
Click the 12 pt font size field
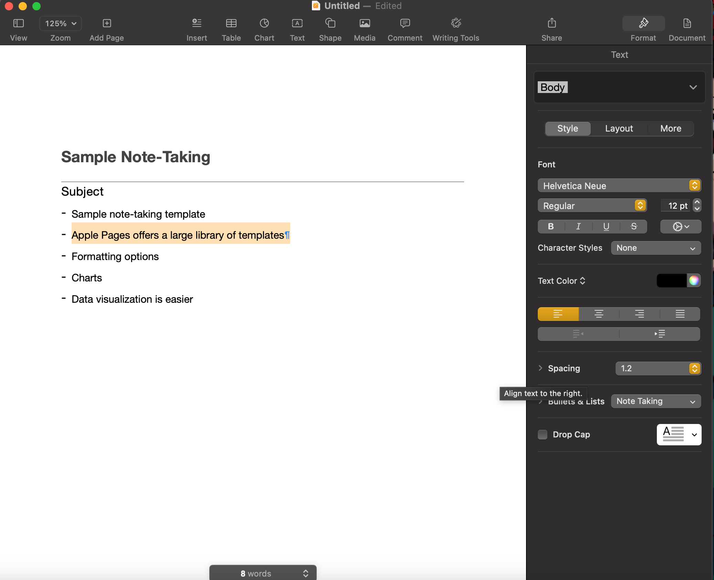coord(675,206)
